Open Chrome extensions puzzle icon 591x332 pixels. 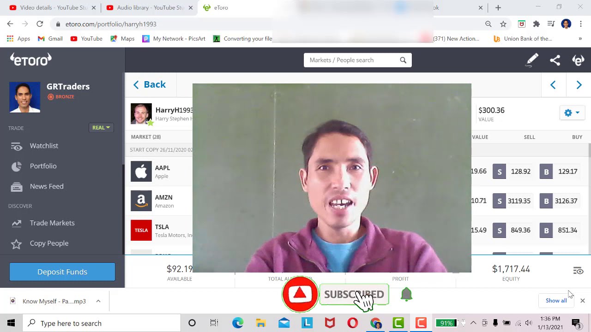[536, 24]
